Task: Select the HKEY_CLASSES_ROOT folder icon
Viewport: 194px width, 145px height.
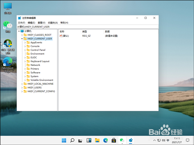Action: click(x=25, y=35)
